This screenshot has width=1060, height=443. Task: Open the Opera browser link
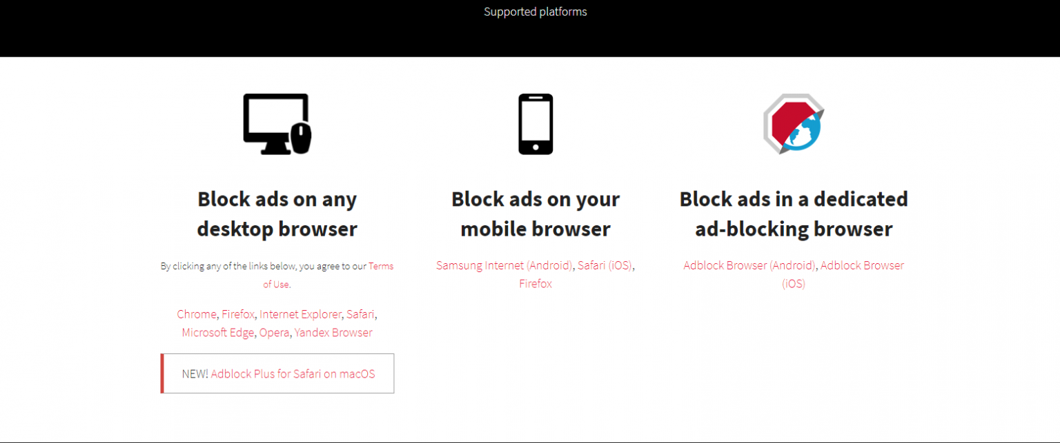(274, 332)
